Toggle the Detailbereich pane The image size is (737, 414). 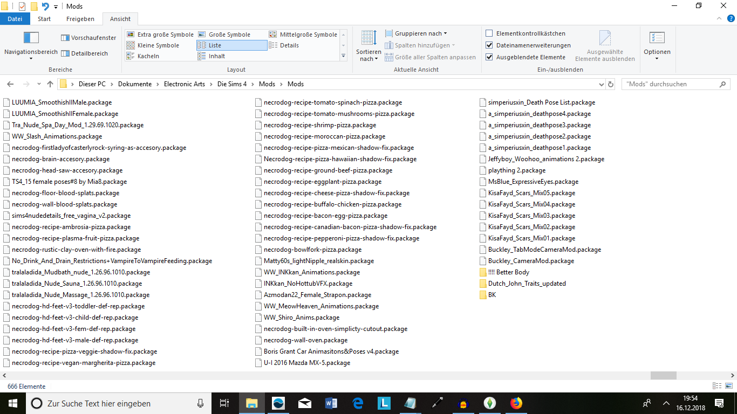point(85,53)
